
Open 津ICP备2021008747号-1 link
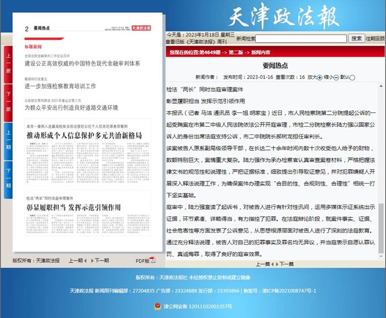coord(289,290)
